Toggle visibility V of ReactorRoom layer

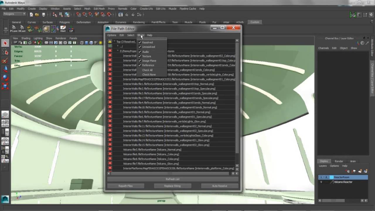[321, 177]
